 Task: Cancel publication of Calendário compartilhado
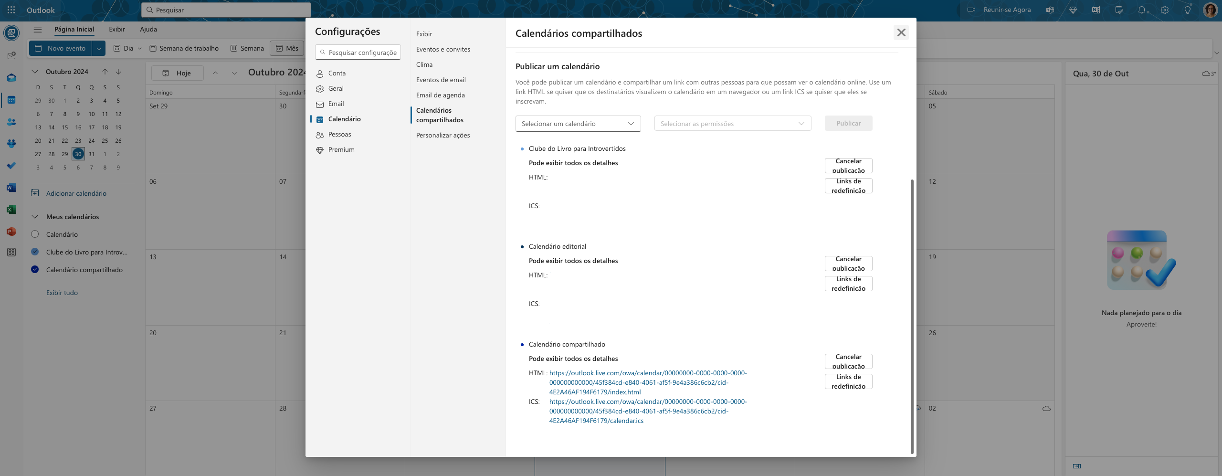[848, 361]
